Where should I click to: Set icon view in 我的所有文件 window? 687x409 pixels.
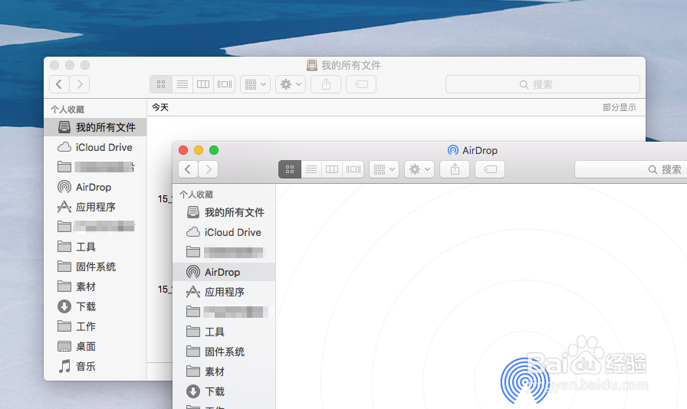pos(161,84)
